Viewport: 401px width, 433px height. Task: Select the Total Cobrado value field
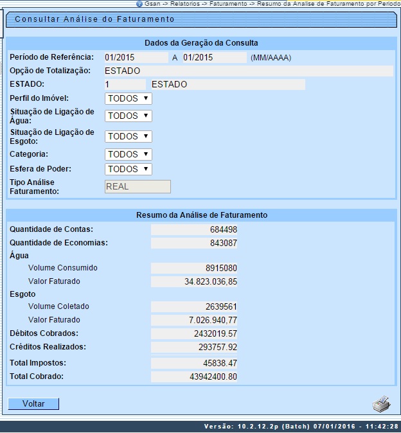pyautogui.click(x=194, y=376)
